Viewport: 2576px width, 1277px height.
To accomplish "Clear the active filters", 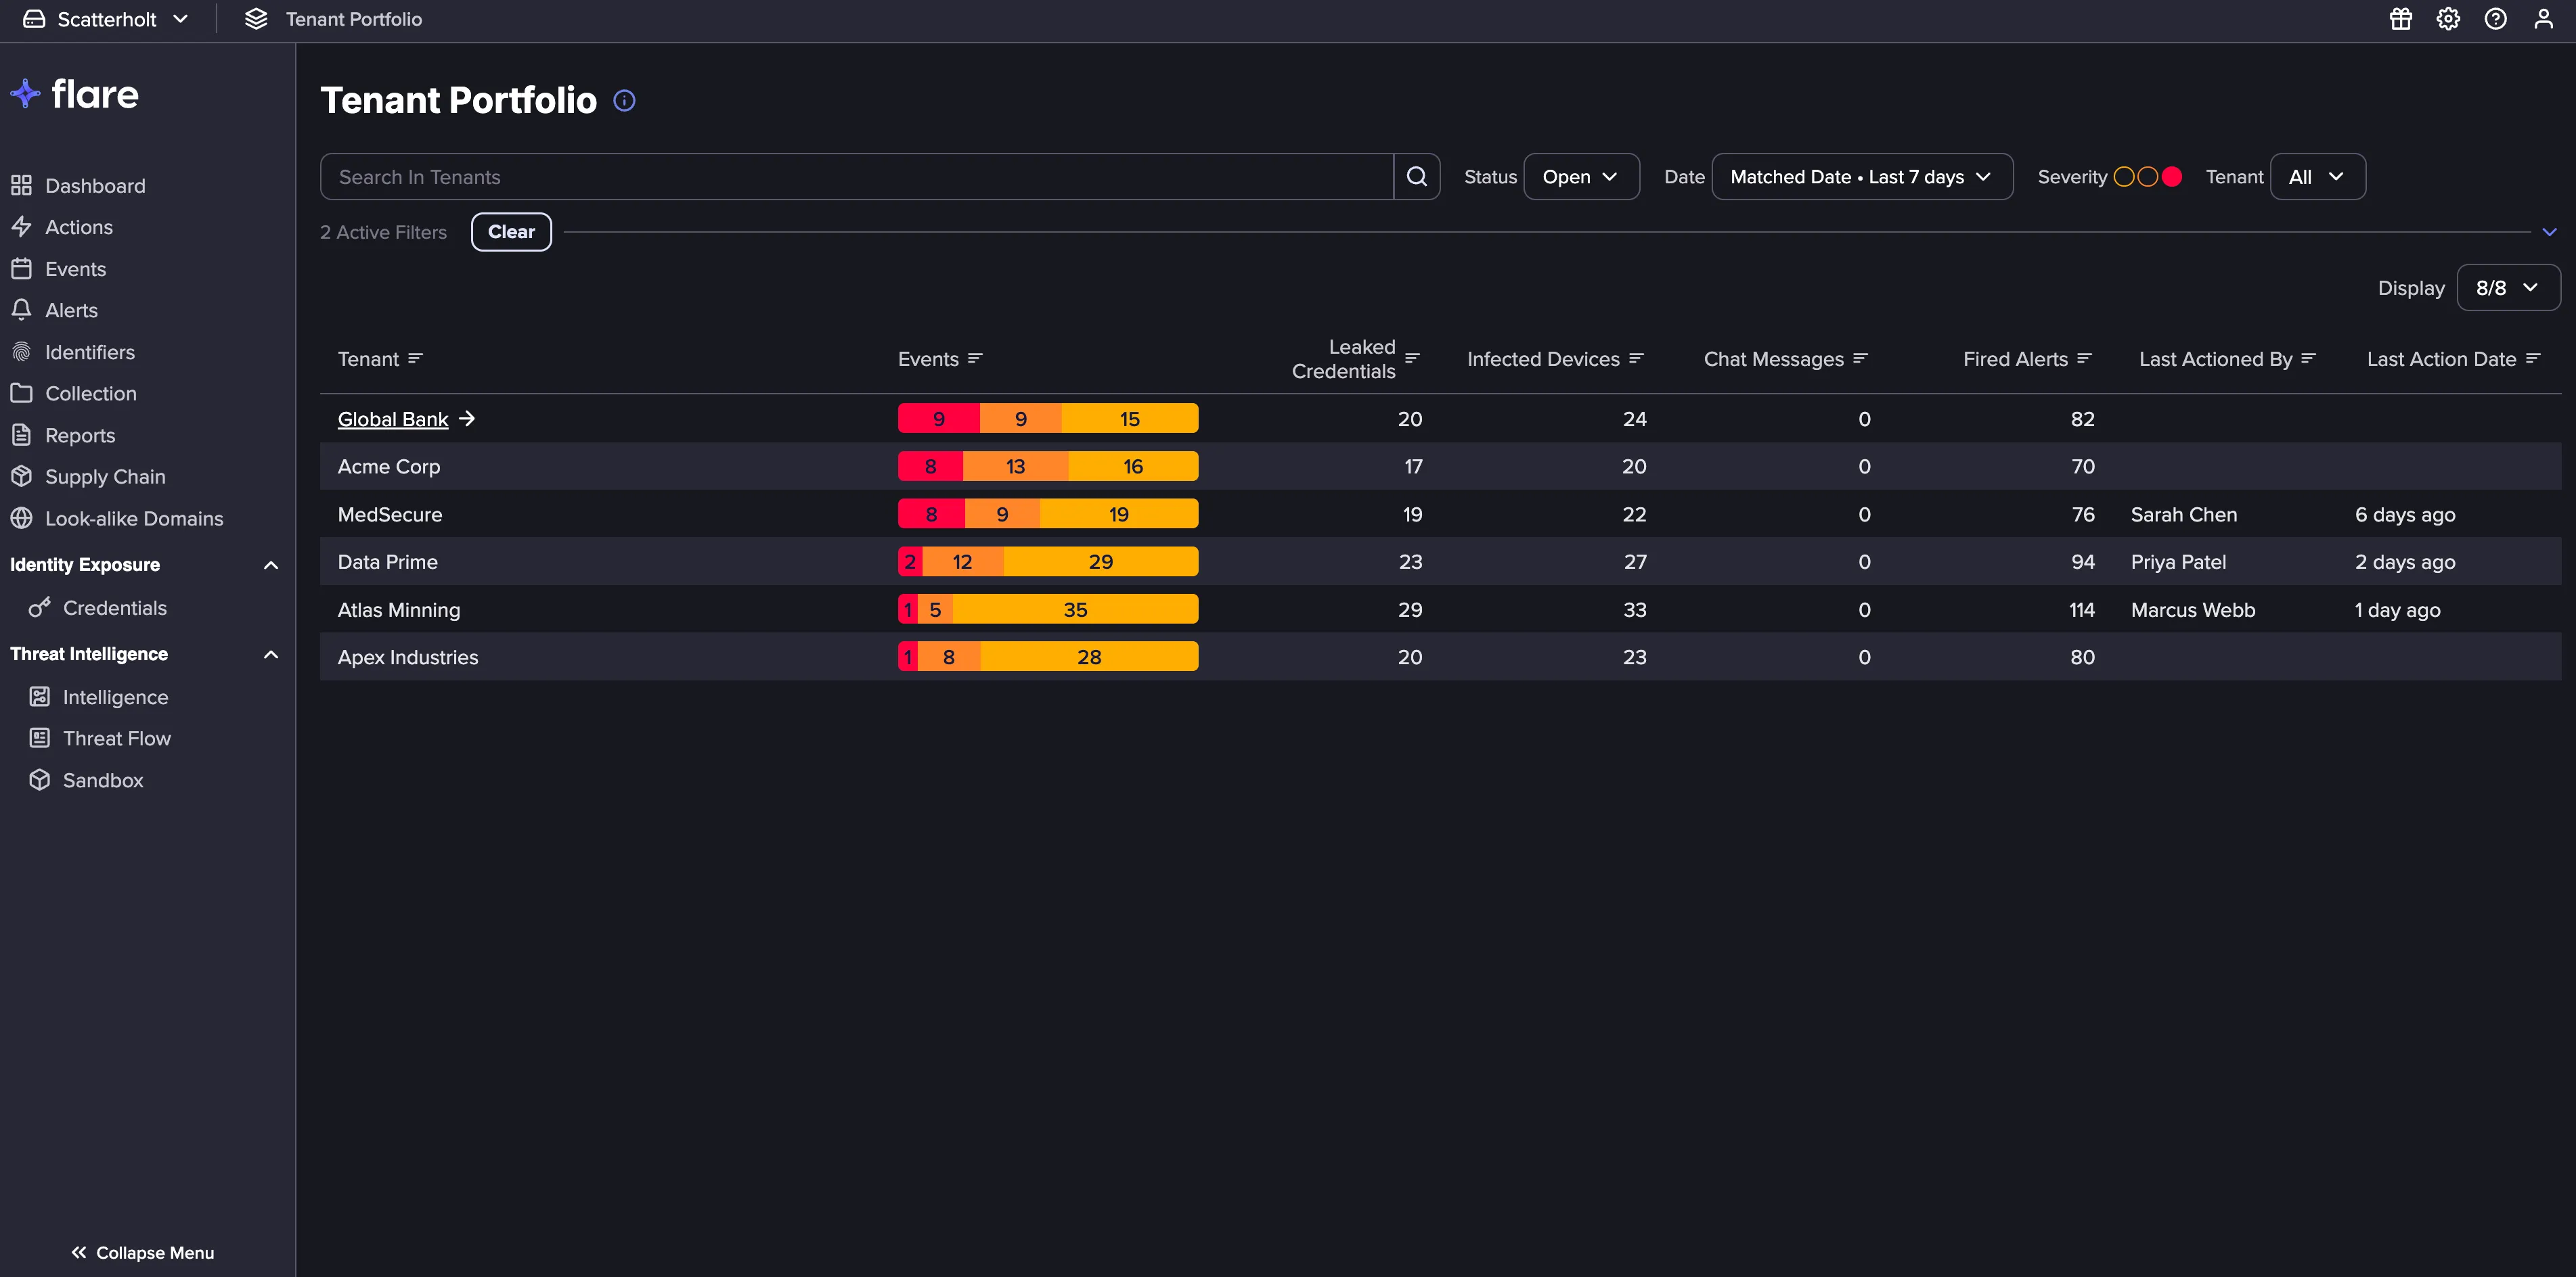I will point(511,232).
